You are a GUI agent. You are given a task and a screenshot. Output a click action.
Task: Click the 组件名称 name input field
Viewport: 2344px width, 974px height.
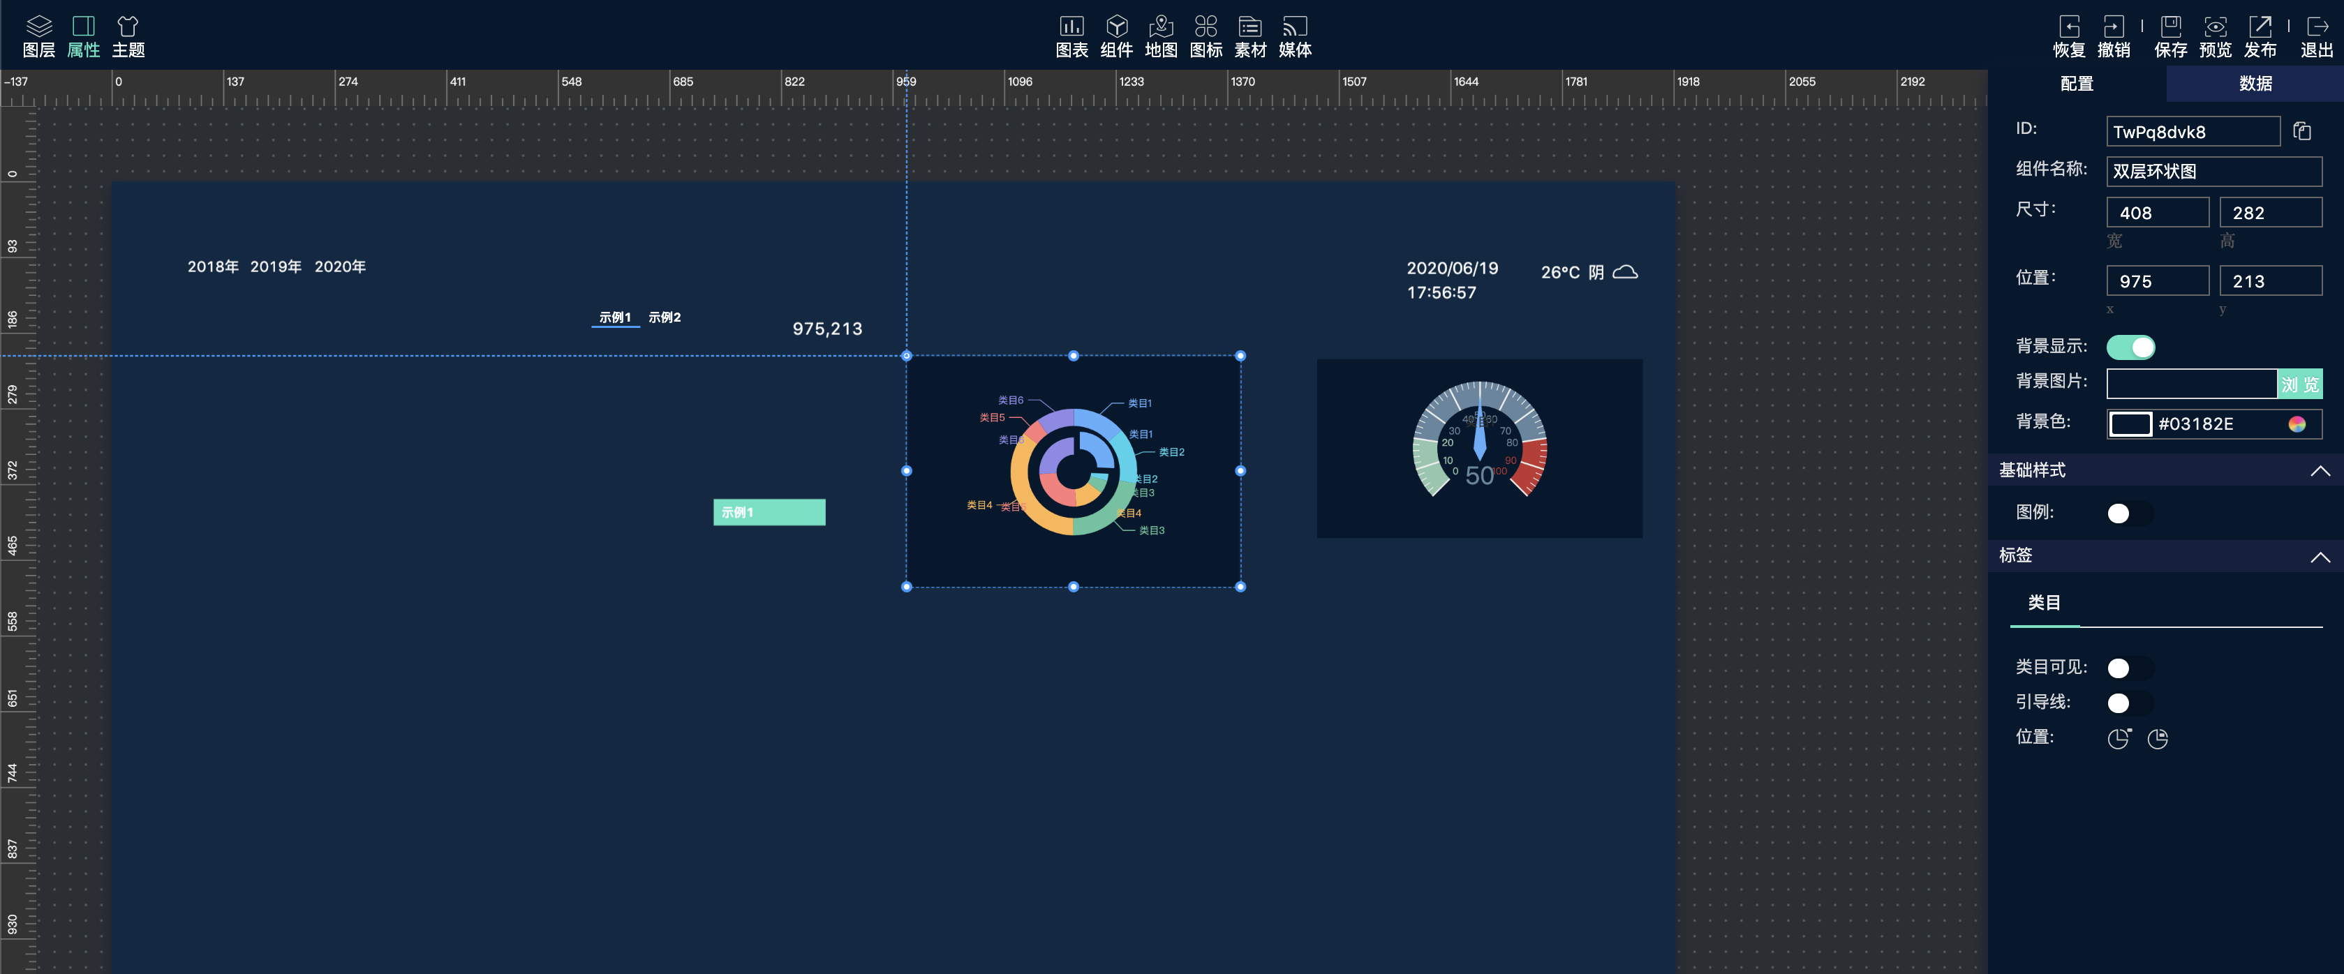tap(2213, 172)
